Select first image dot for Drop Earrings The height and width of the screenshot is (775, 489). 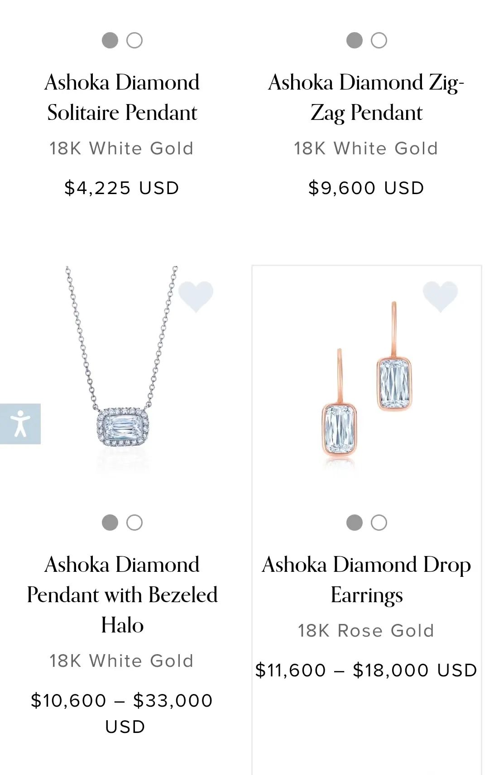point(355,523)
